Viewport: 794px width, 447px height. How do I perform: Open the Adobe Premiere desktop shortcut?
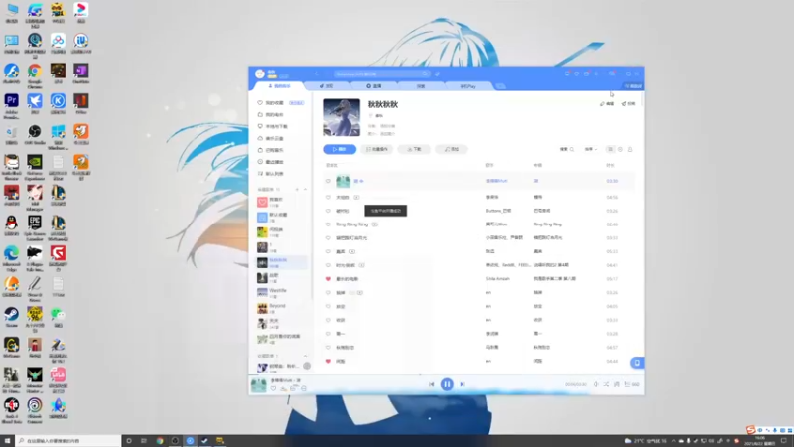[11, 106]
